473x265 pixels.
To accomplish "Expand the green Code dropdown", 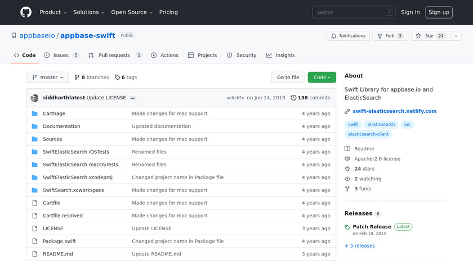I will [x=322, y=77].
